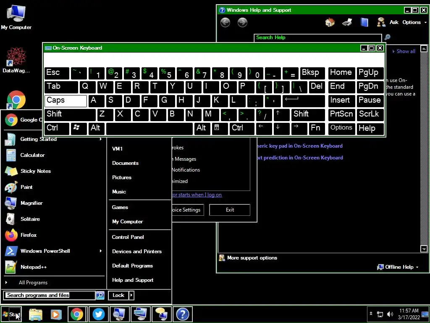Click the Ask icon in Help toolbar
430x323 pixels.
(381, 22)
